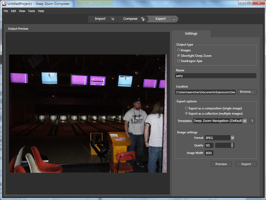The width and height of the screenshot is (266, 200).
Task: Adjust the Quality slider
Action: click(x=232, y=145)
